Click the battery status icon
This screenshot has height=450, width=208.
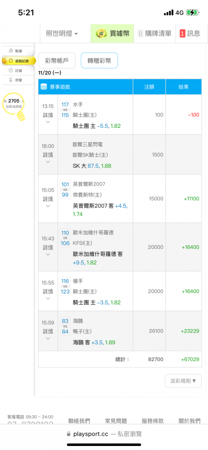click(192, 13)
